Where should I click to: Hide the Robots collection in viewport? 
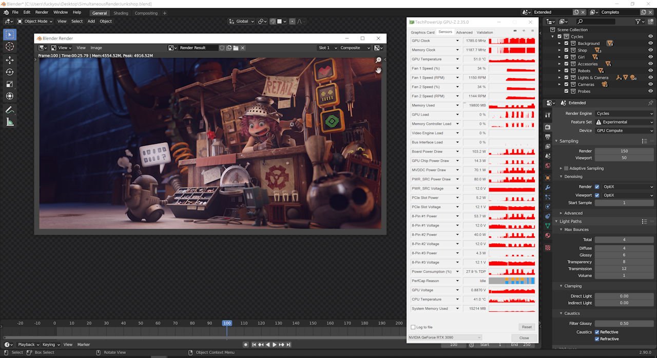[x=650, y=71]
